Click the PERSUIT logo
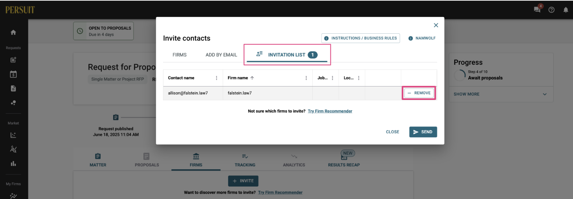Screen dimensions: 573x199 pyautogui.click(x=20, y=10)
